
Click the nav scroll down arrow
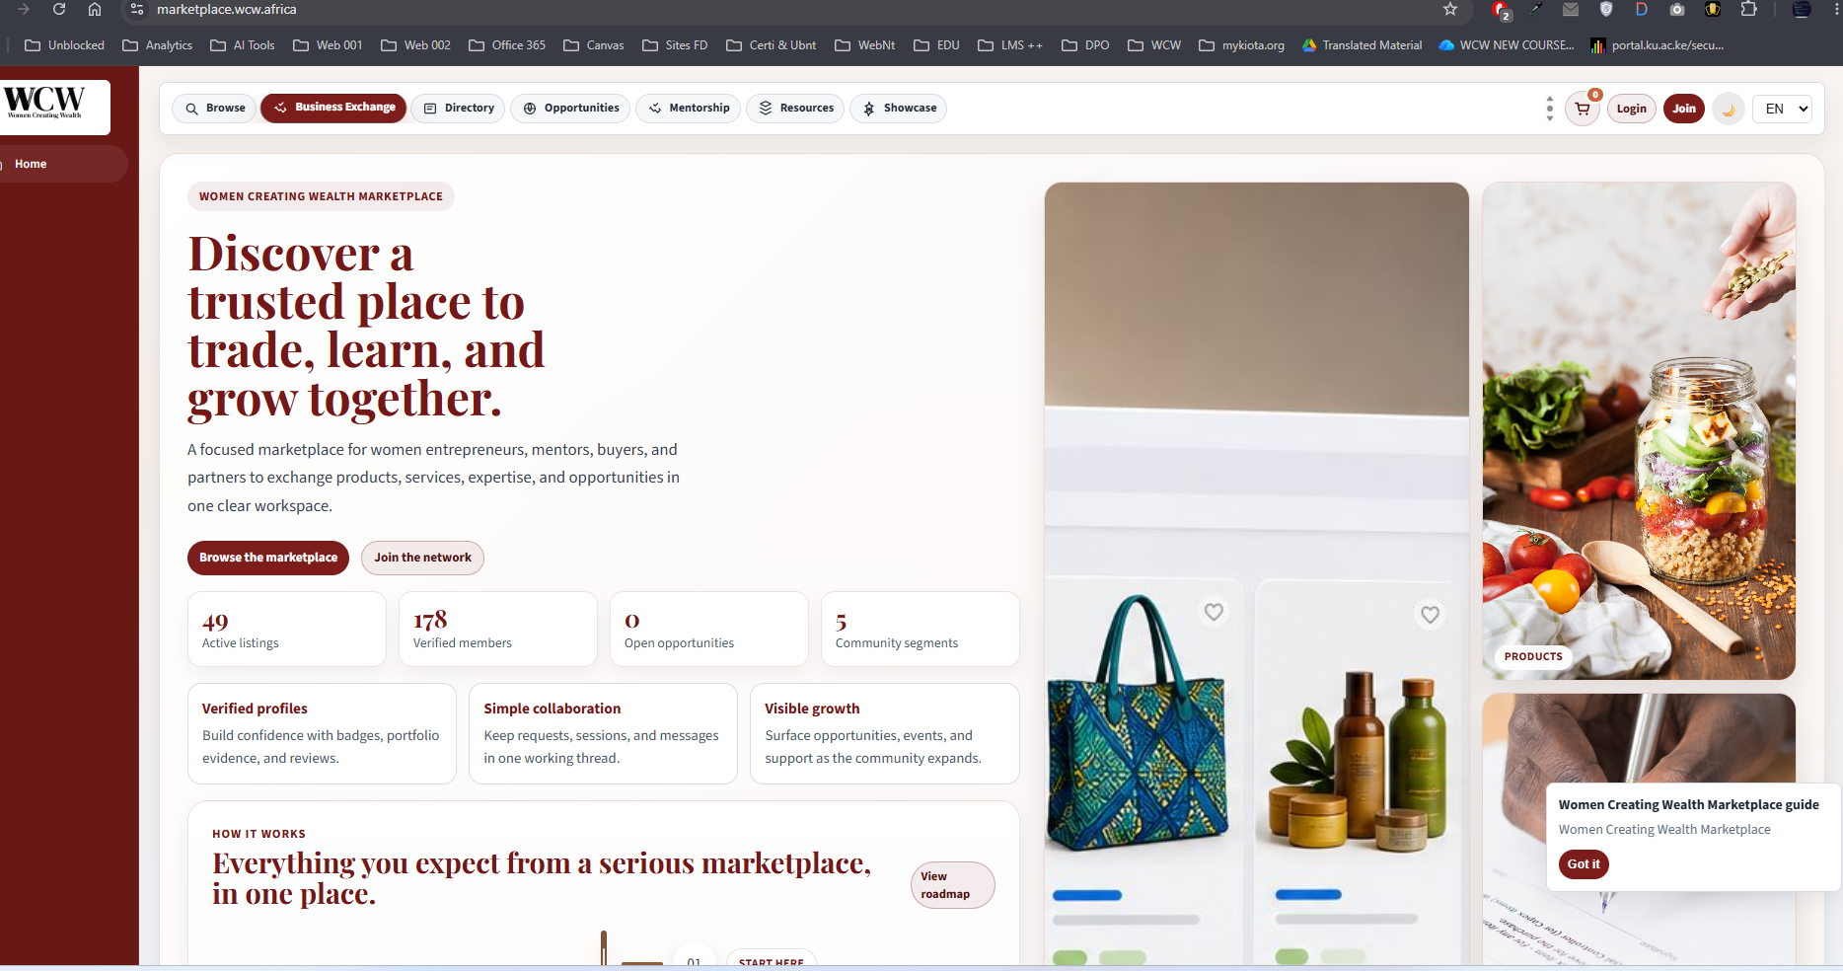coord(1550,118)
